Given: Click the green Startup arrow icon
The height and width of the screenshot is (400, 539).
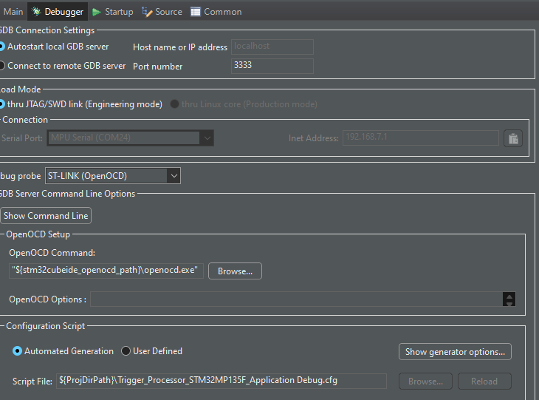Looking at the screenshot, I should 97,12.
